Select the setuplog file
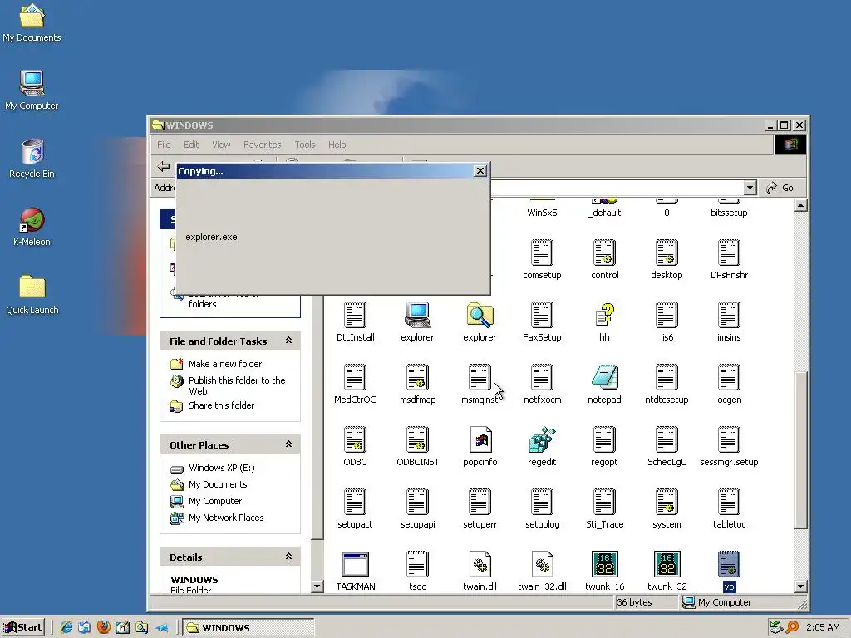 [542, 508]
